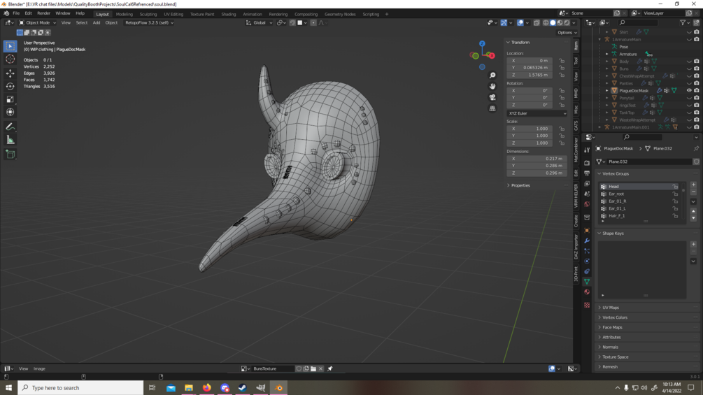Viewport: 703px width, 395px height.
Task: Pick the Measure tool
Action: (10, 140)
